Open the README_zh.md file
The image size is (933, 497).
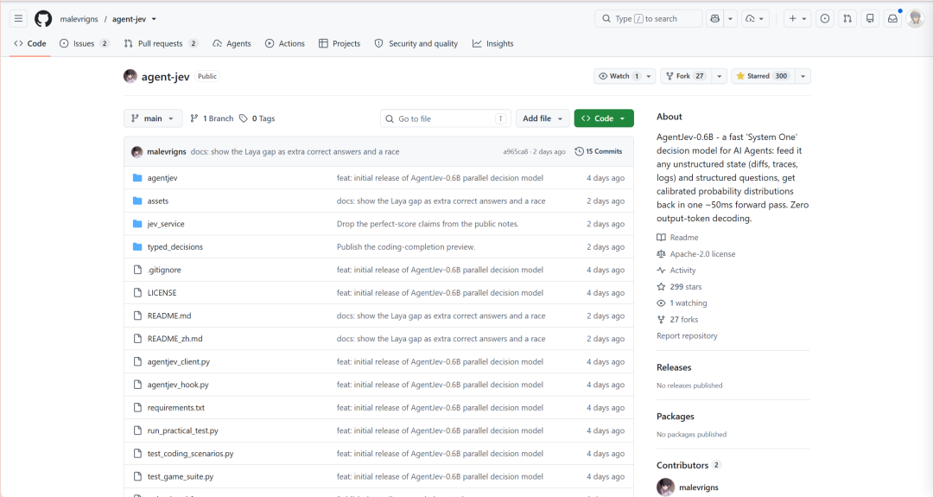click(x=175, y=339)
